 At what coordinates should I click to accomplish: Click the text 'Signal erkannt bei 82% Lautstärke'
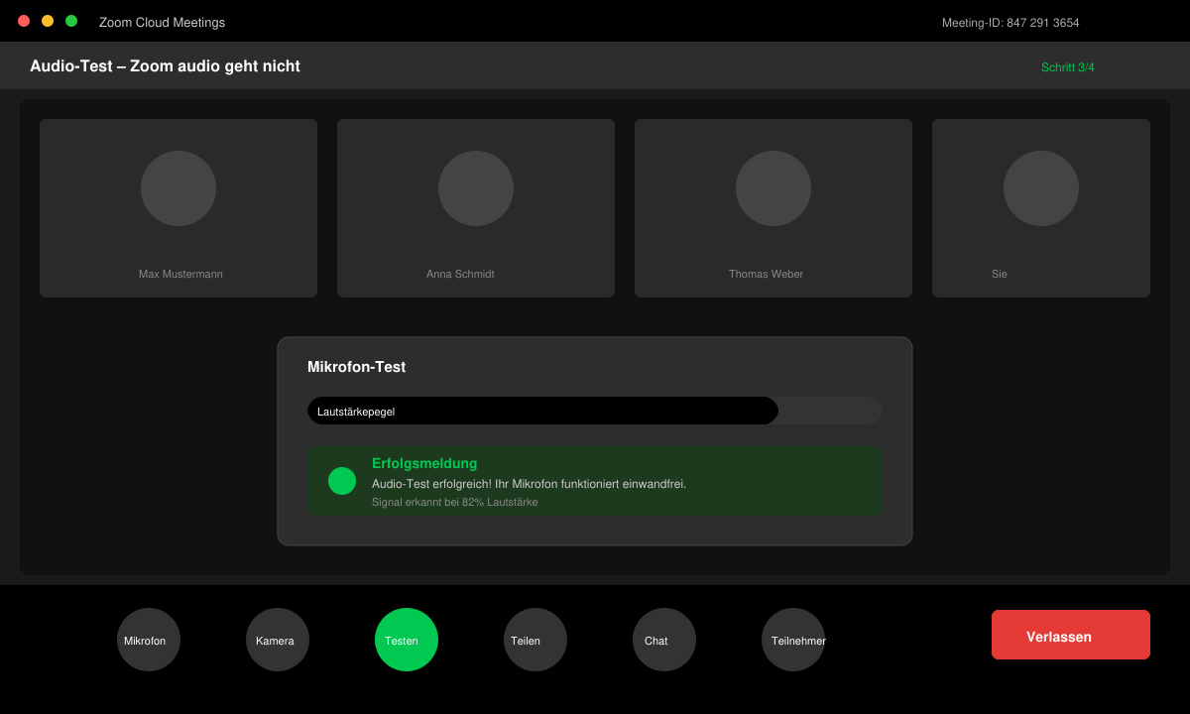point(455,502)
